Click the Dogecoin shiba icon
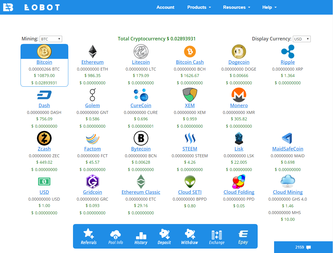 click(239, 52)
